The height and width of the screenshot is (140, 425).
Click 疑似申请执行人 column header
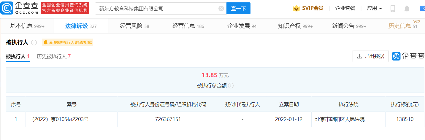pos(242,104)
